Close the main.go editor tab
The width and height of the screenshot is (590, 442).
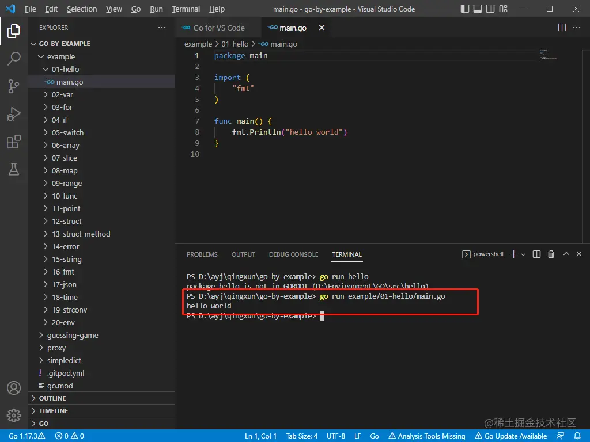pyautogui.click(x=322, y=28)
